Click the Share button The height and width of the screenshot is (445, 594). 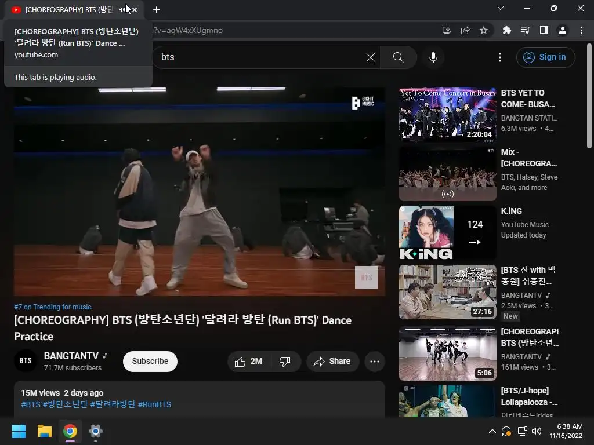click(332, 362)
